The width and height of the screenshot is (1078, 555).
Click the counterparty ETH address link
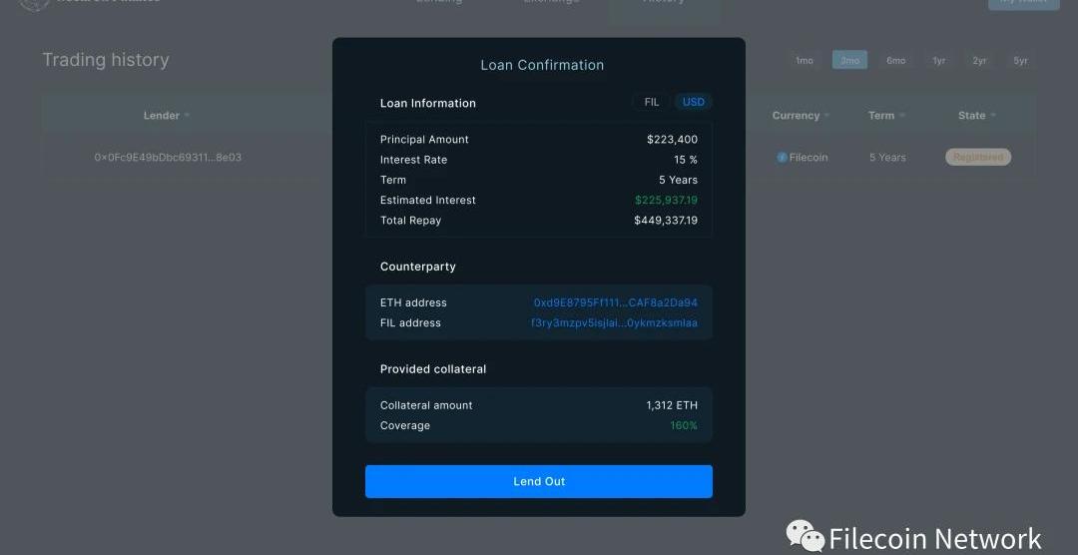coord(615,302)
